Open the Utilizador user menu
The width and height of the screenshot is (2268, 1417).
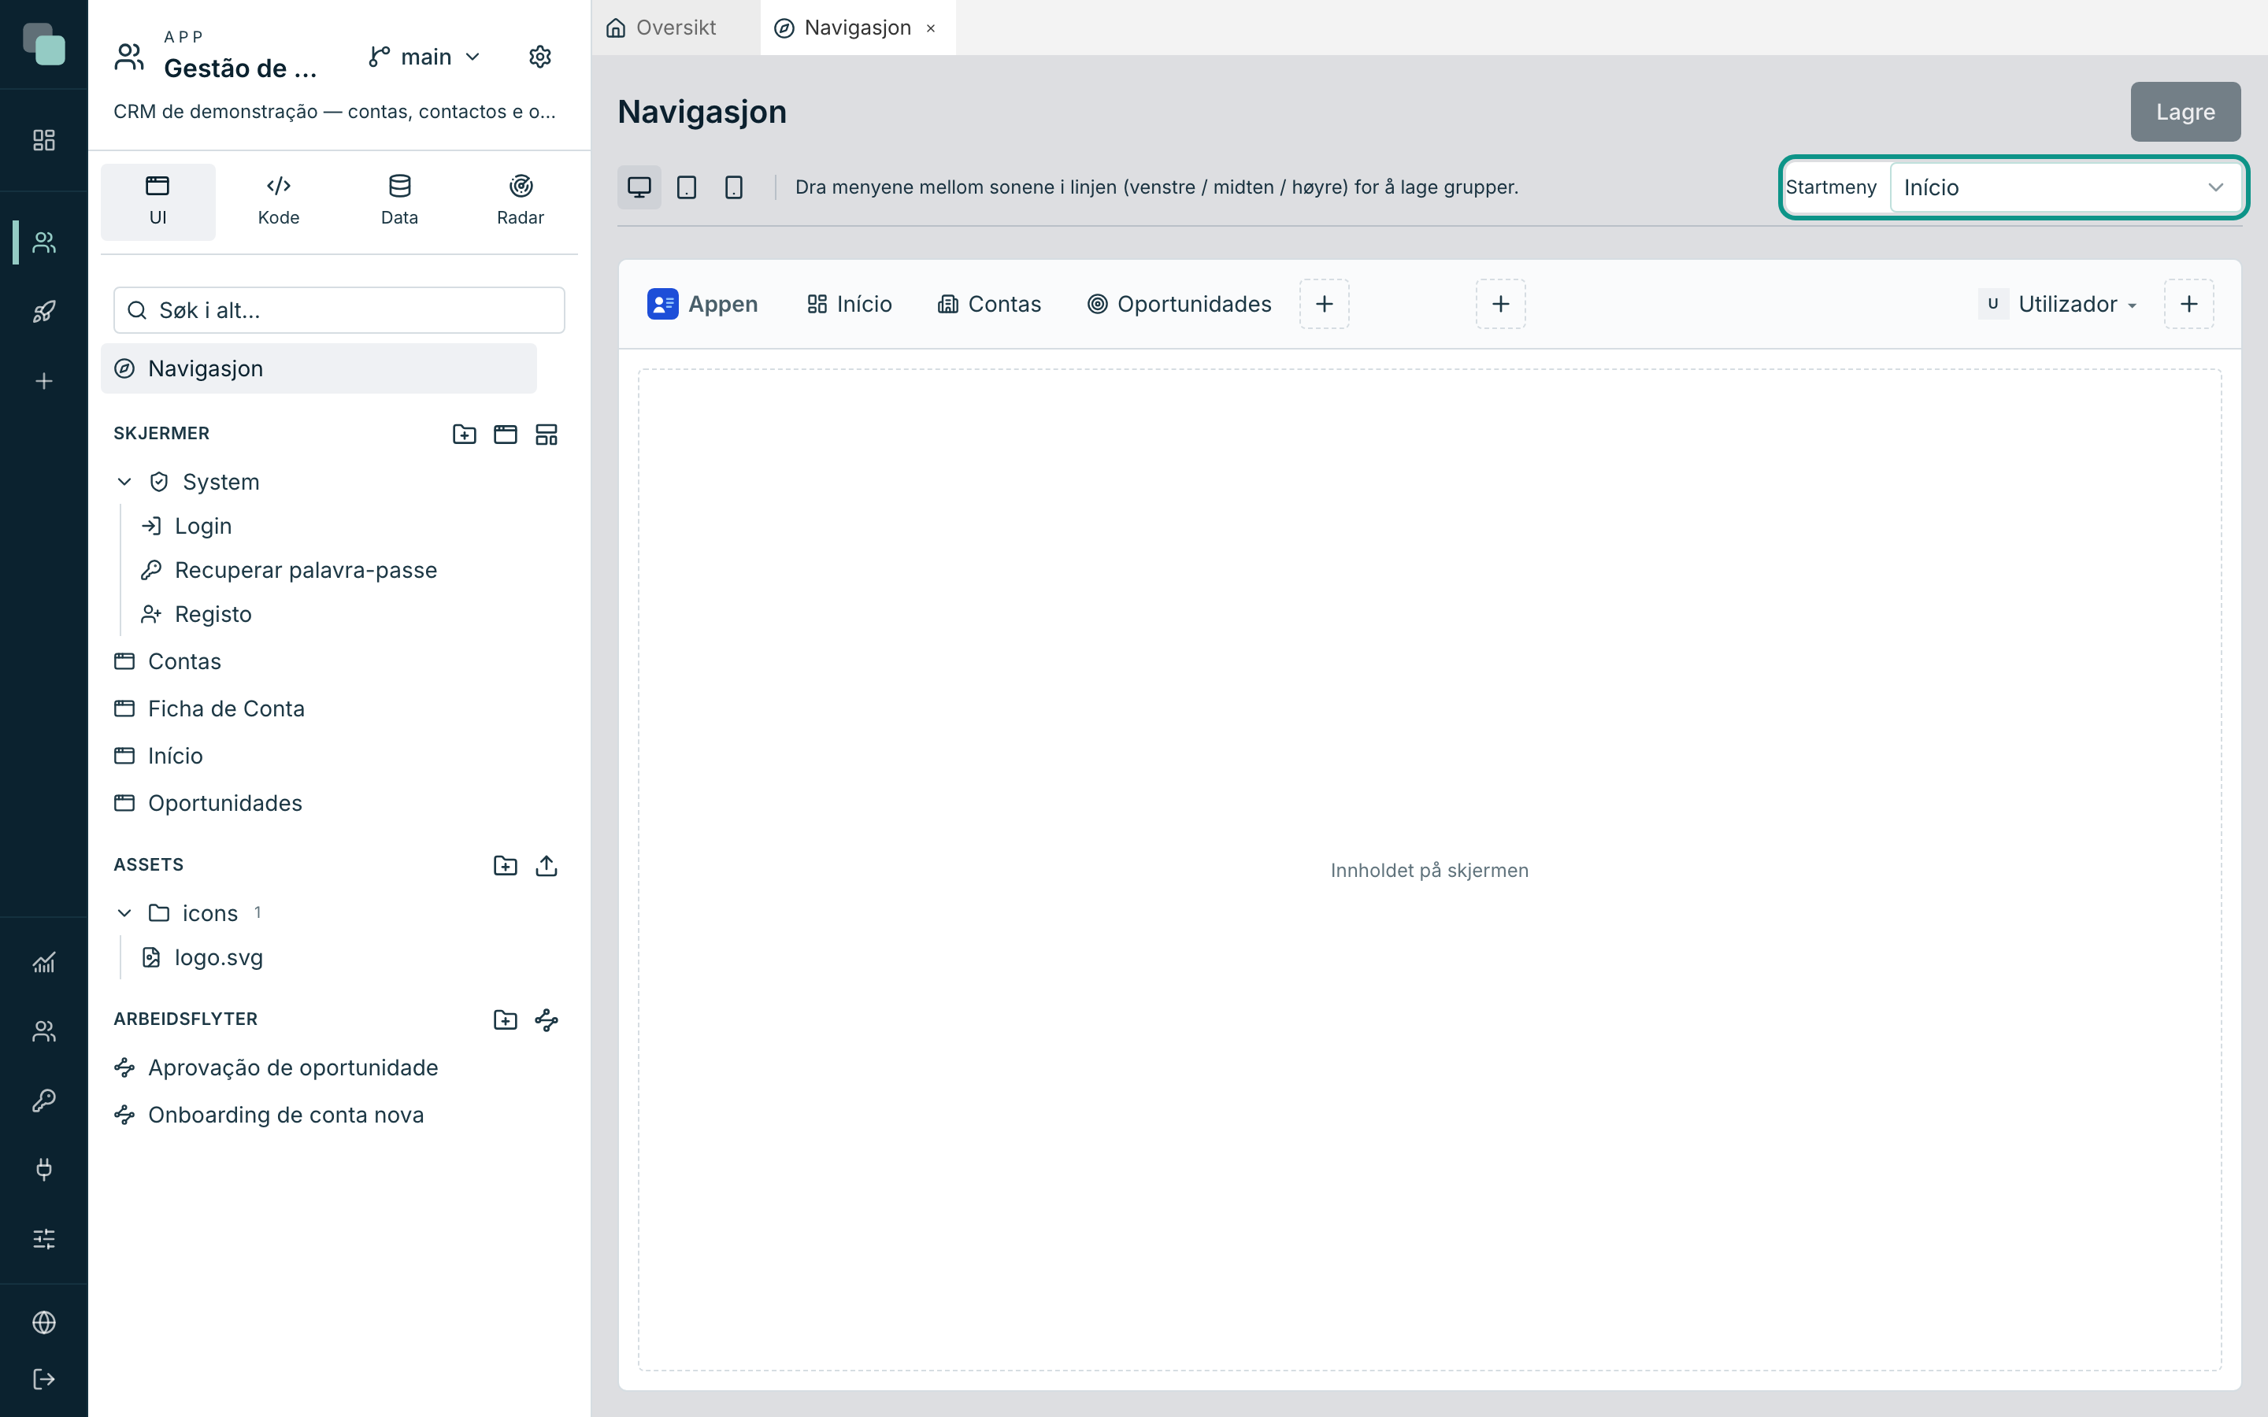coord(2059,304)
